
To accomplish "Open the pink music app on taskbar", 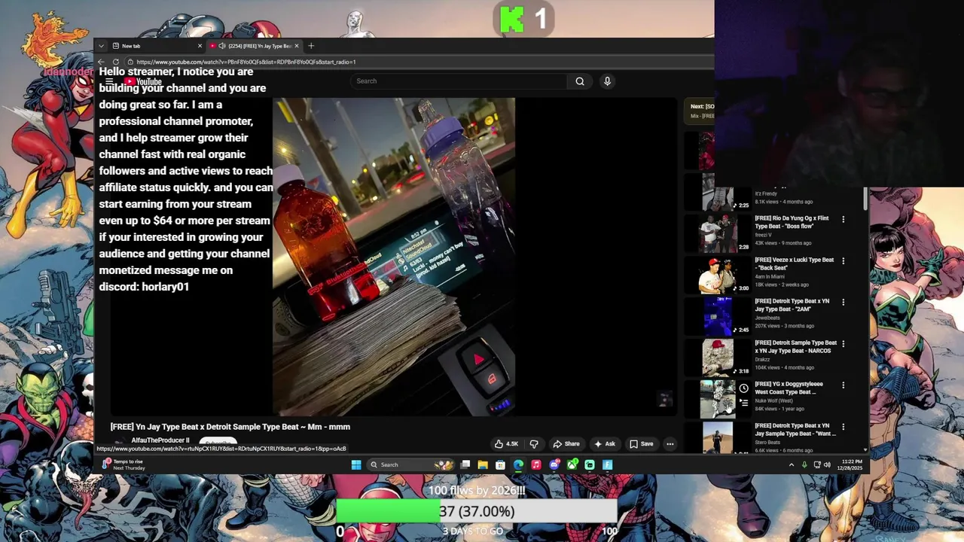I will coord(536,464).
